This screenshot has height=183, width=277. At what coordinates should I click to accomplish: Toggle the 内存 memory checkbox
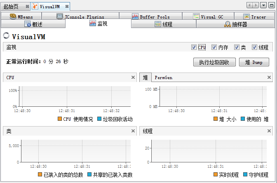point(214,47)
